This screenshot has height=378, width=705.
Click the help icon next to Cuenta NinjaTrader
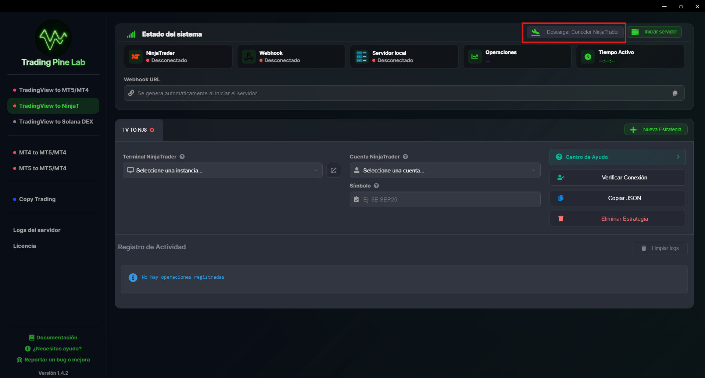(405, 157)
